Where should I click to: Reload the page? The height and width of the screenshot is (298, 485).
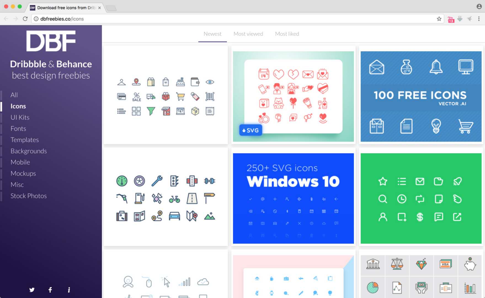pyautogui.click(x=25, y=19)
